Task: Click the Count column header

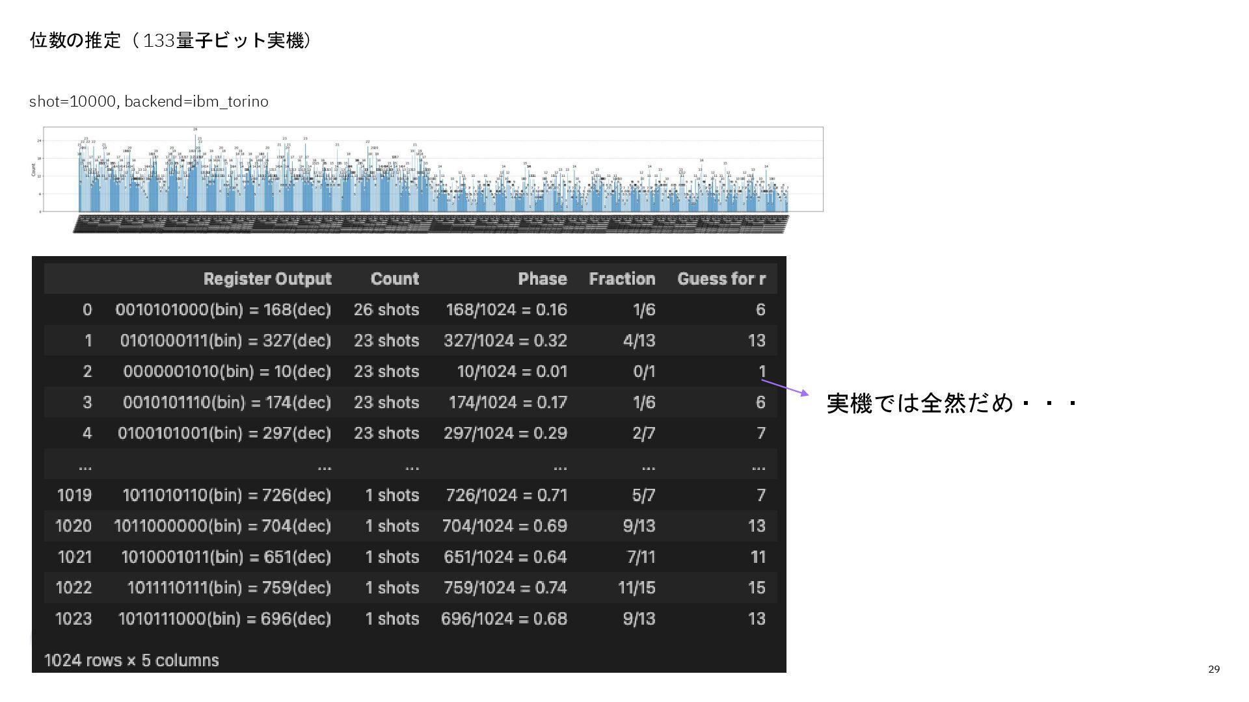Action: coord(394,279)
